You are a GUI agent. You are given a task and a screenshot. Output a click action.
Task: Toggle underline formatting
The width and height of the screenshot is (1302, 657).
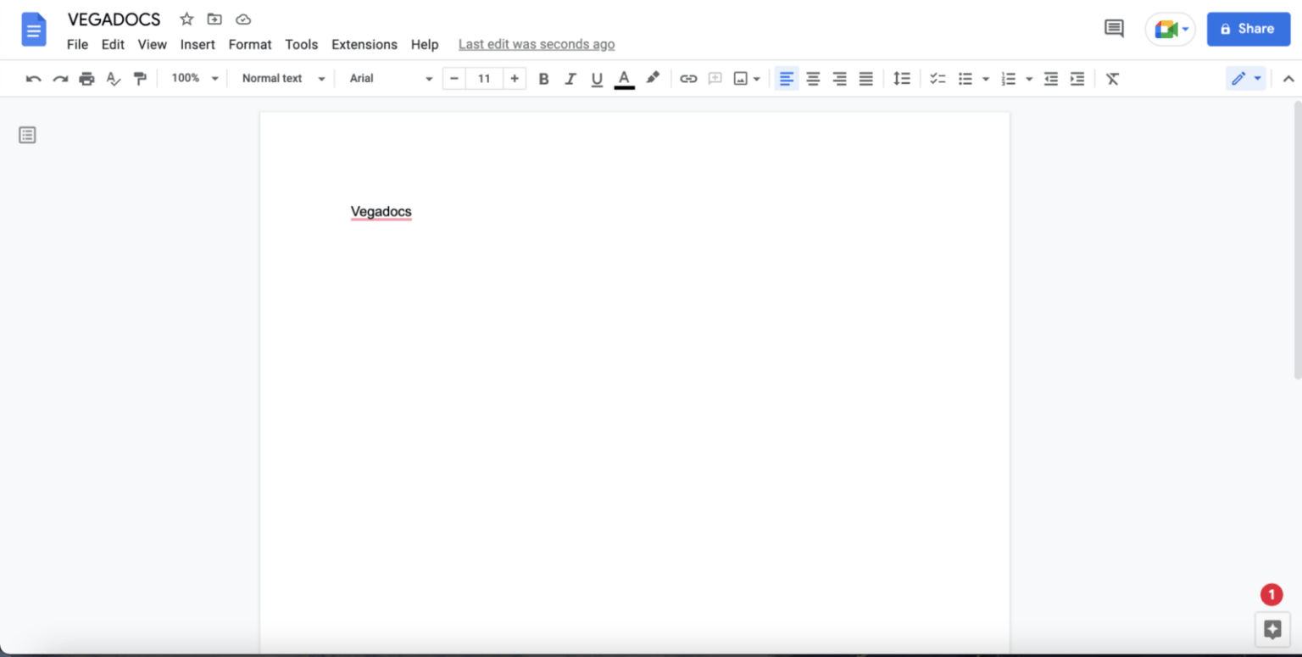597,78
